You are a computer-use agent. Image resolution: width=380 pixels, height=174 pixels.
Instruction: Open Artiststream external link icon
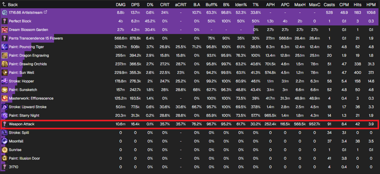(x=45, y=12)
